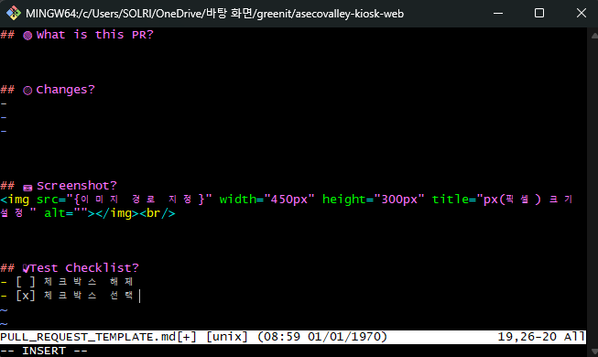This screenshot has height=357, width=598.
Task: Click the 'All' scroll position indicator
Action: point(574,337)
